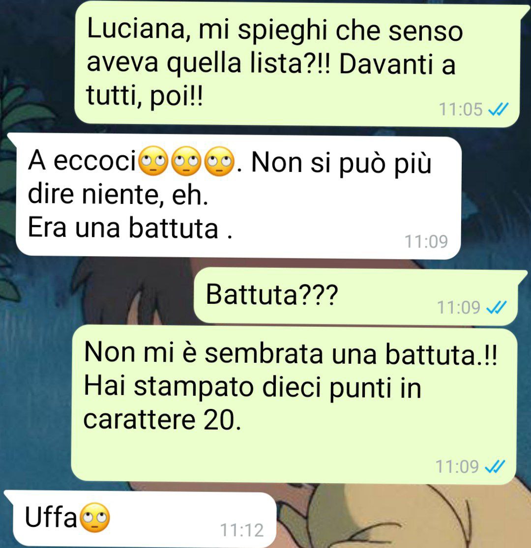Tap the text "Non si può più"

[341, 164]
